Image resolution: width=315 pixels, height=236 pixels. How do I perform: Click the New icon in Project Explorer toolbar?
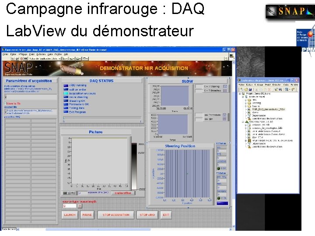[x=242, y=90]
